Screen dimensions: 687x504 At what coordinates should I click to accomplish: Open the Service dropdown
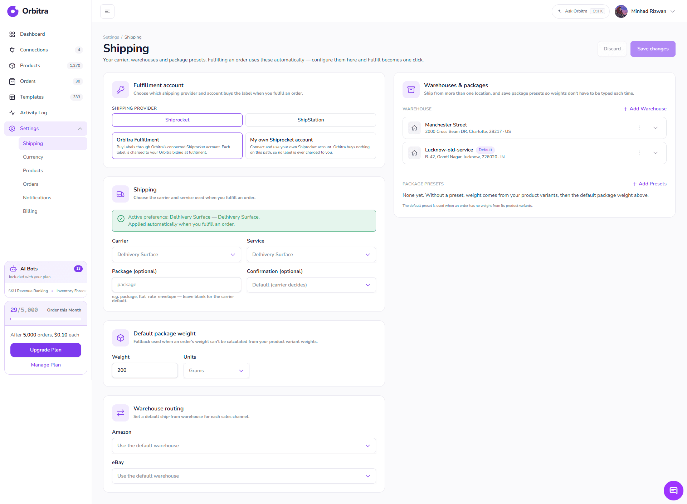click(311, 255)
